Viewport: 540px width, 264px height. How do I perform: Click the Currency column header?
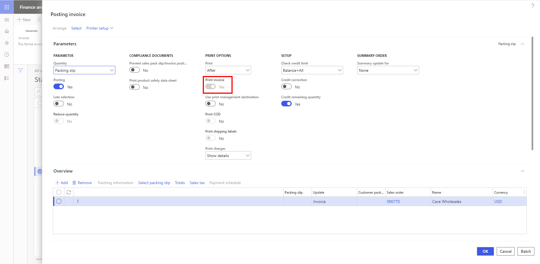(x=507, y=192)
